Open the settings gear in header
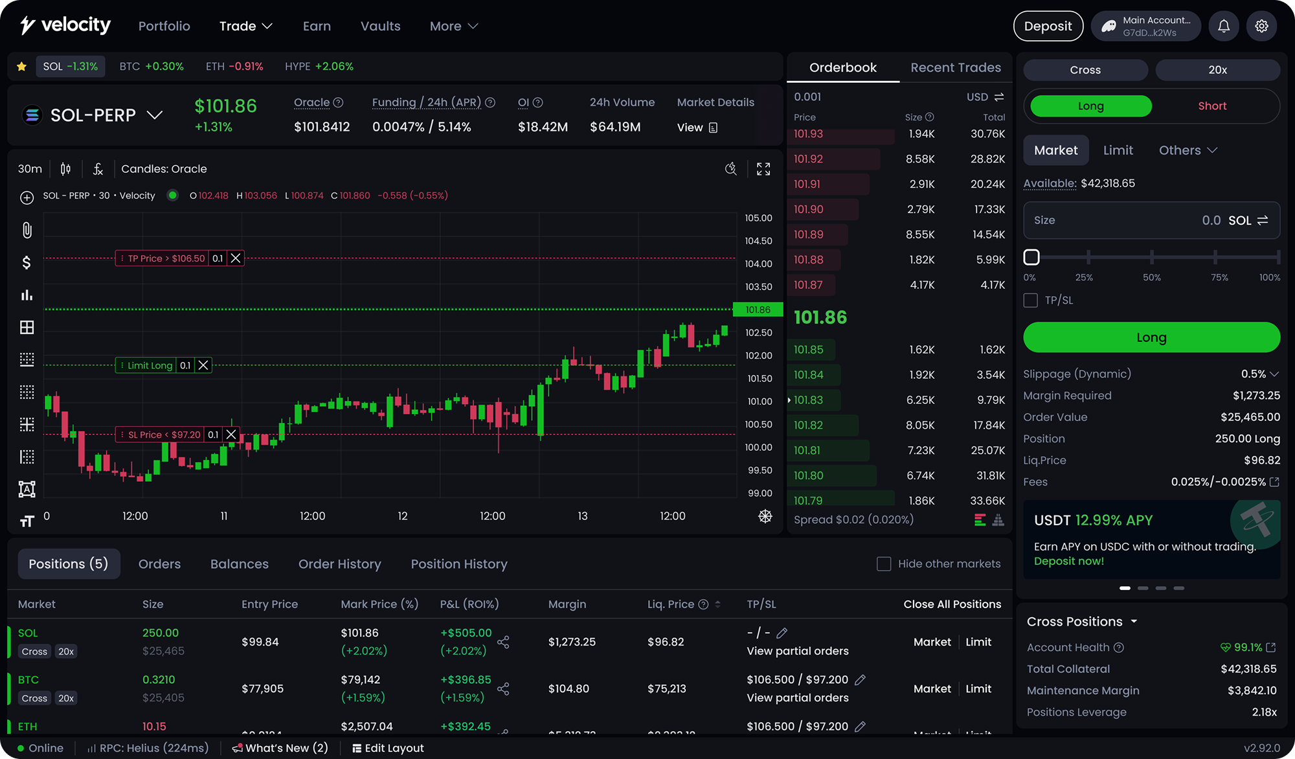Viewport: 1295px width, 759px height. 1261,26
